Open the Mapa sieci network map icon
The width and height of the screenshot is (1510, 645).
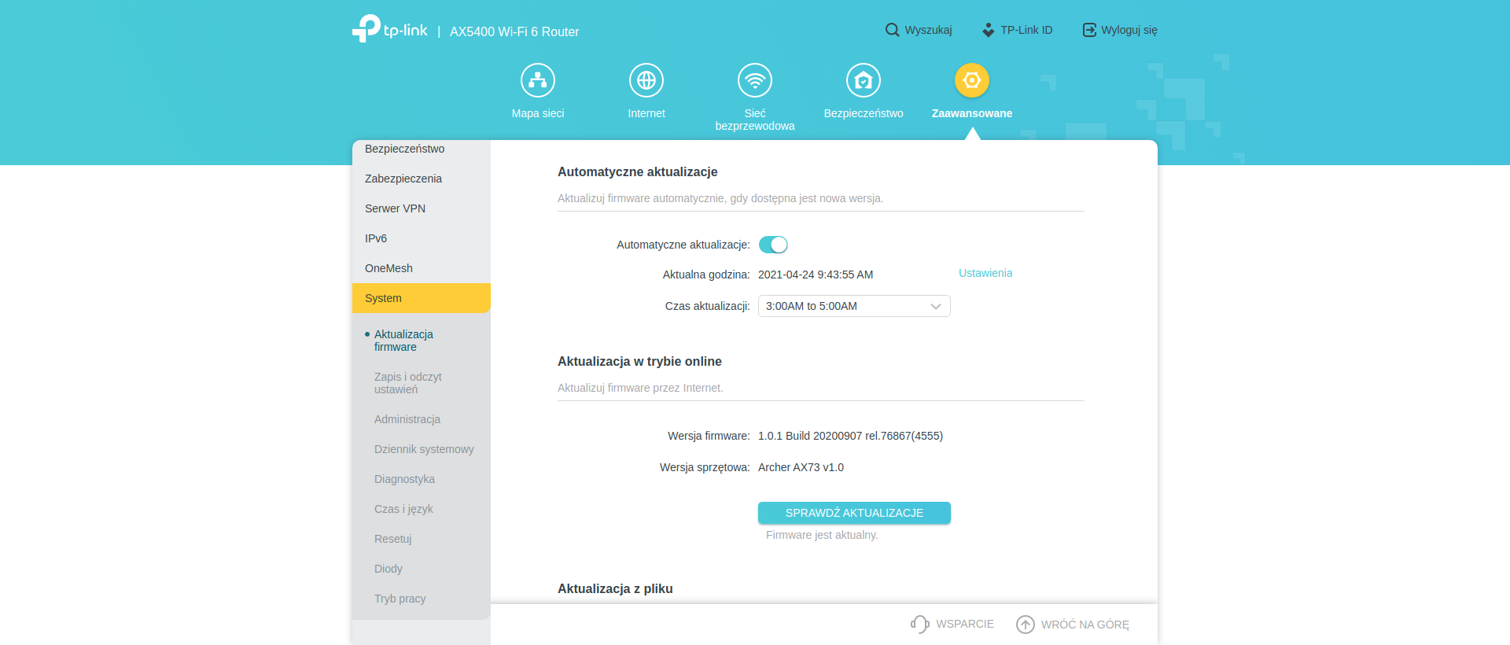tap(538, 80)
